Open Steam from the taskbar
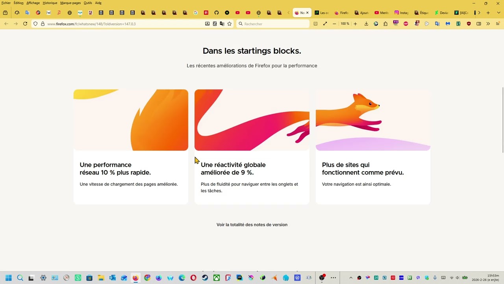 (205, 278)
